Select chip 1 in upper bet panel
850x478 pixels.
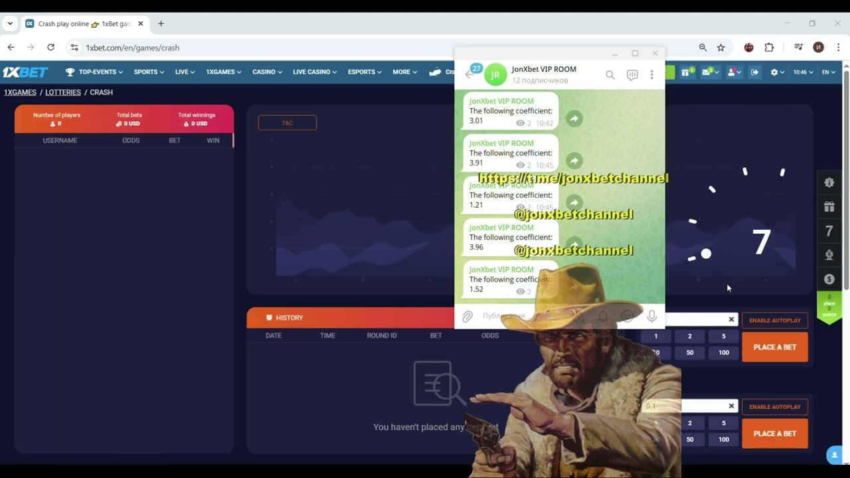(656, 336)
